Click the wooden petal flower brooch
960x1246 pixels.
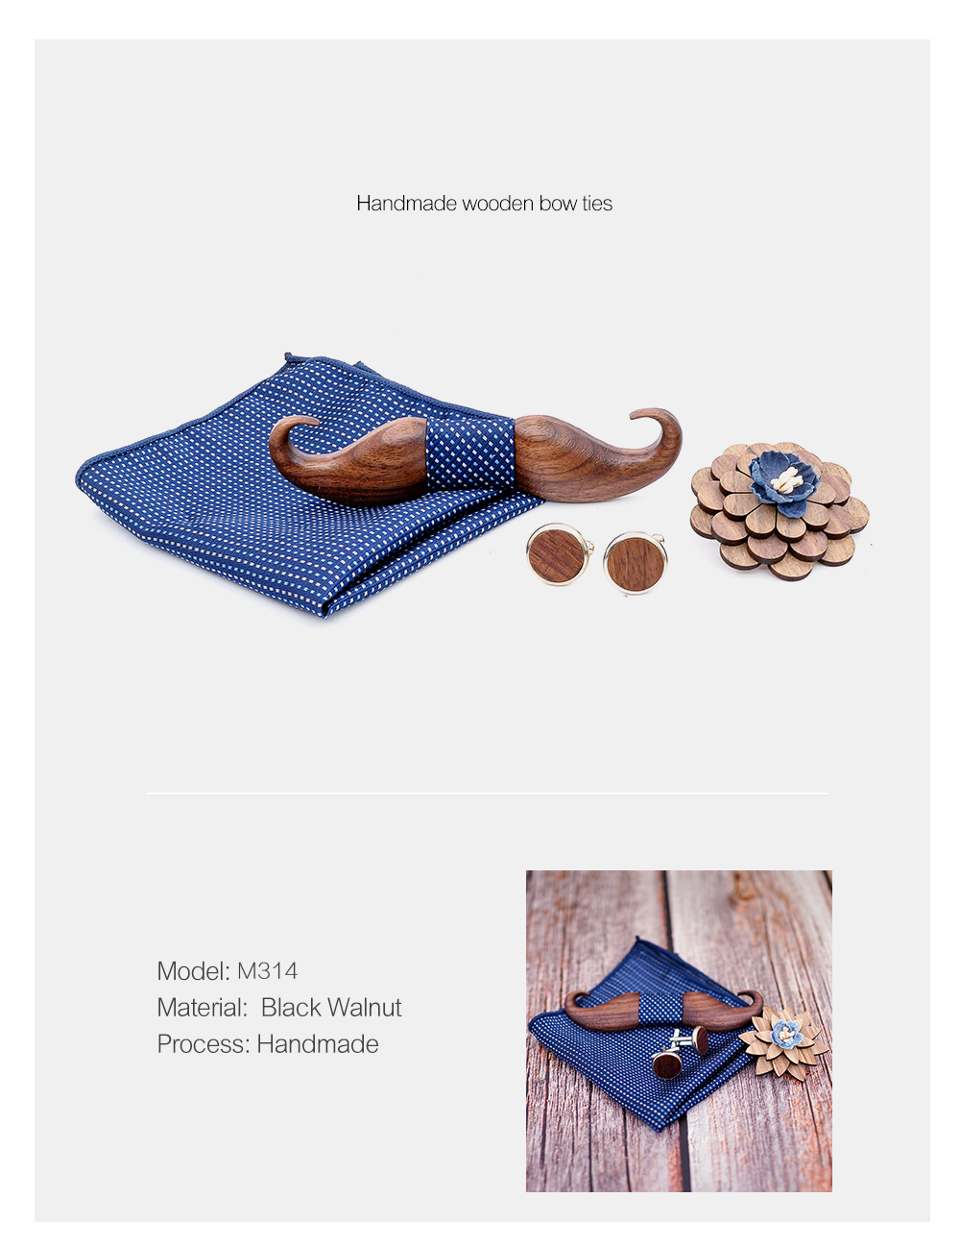coord(780,511)
